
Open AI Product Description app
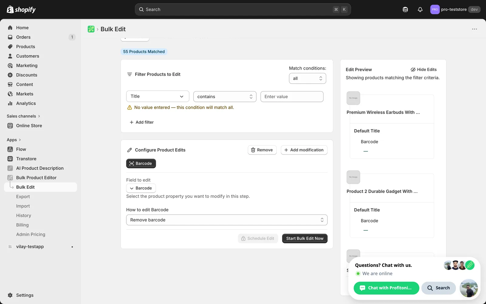click(40, 168)
